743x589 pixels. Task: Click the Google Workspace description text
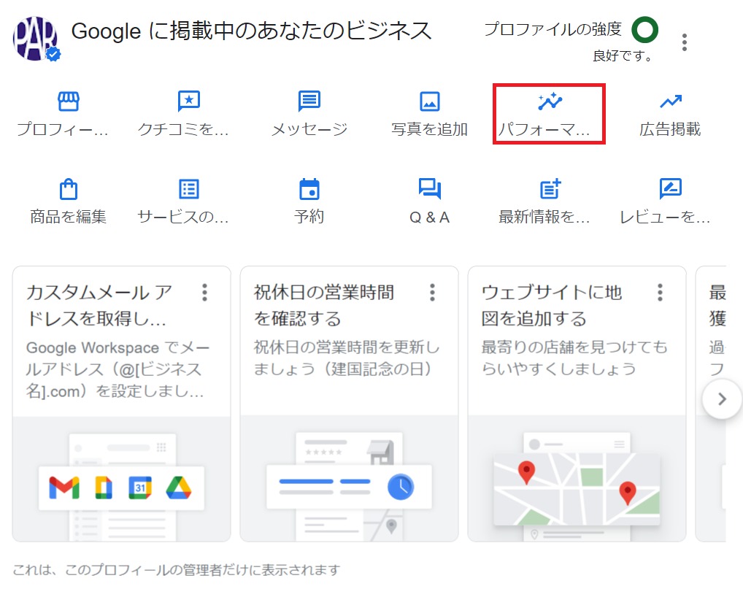pyautogui.click(x=118, y=369)
